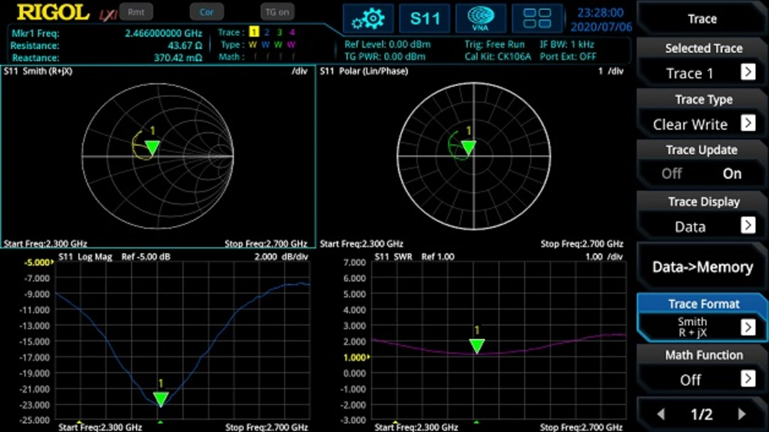Set Trace Update to Off
Image resolution: width=769 pixels, height=432 pixels.
(672, 174)
